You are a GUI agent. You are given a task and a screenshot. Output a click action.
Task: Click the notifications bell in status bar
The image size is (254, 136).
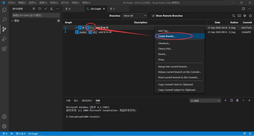pyautogui.click(x=250, y=134)
